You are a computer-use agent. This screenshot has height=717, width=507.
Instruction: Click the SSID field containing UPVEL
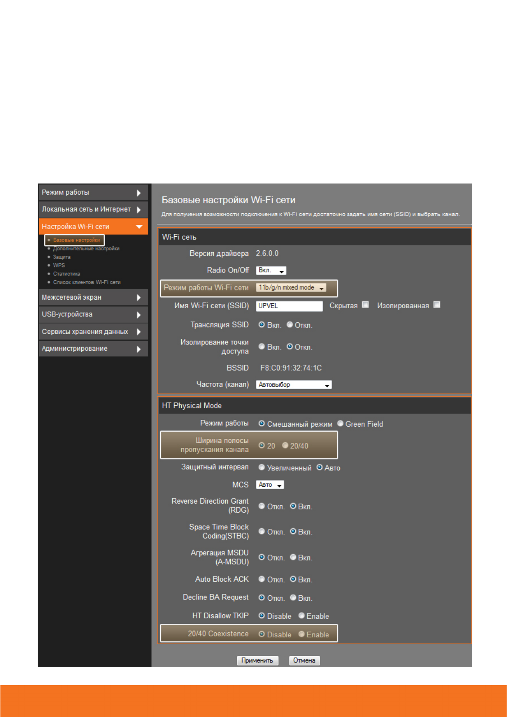click(289, 306)
